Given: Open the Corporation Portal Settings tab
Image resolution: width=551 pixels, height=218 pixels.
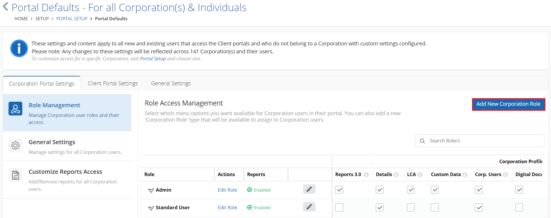Looking at the screenshot, I should coord(42,84).
